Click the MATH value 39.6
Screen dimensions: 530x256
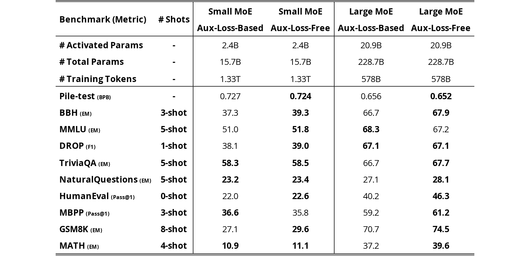tap(441, 246)
